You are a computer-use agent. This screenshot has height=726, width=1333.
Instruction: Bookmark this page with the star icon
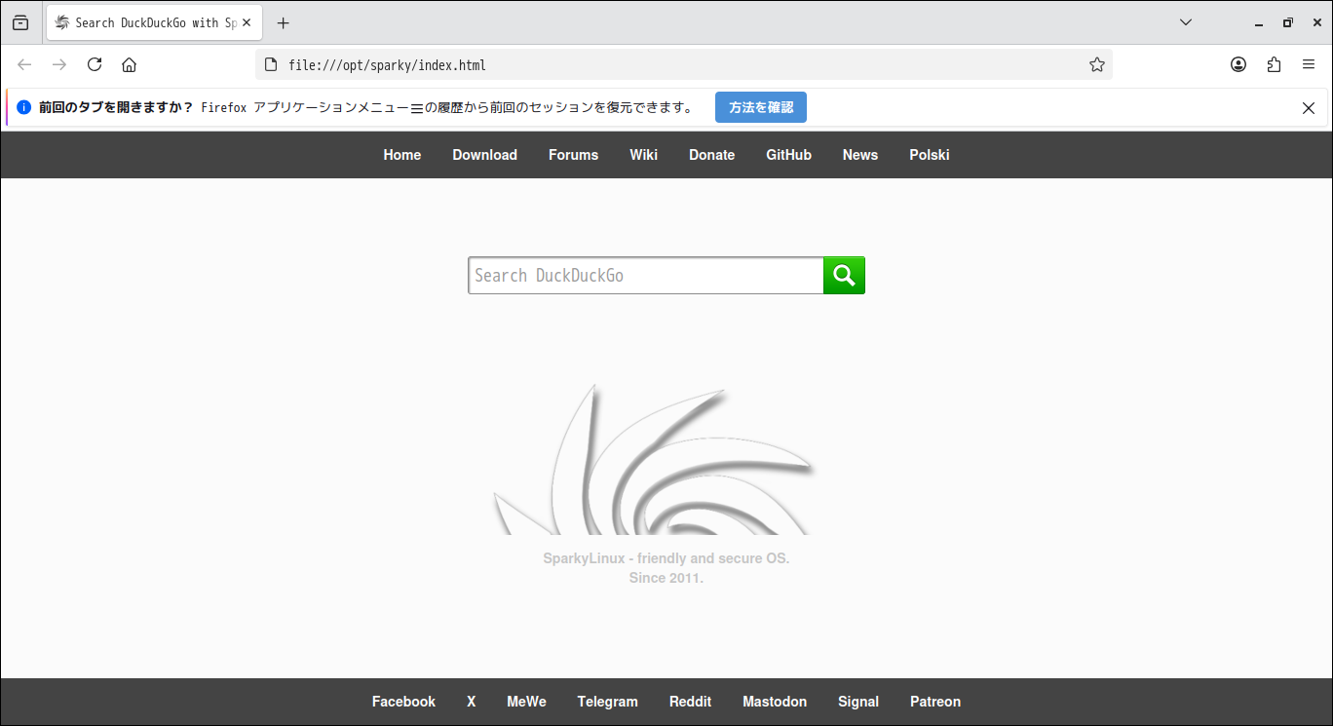pyautogui.click(x=1097, y=64)
